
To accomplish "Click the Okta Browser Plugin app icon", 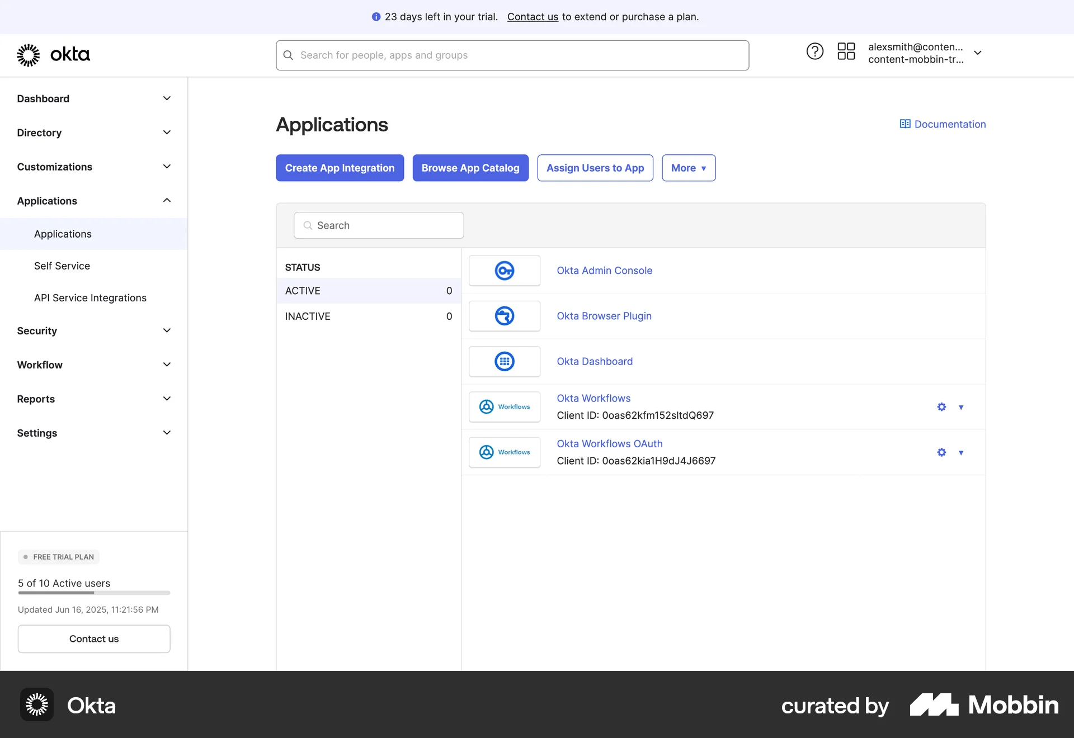I will click(505, 316).
